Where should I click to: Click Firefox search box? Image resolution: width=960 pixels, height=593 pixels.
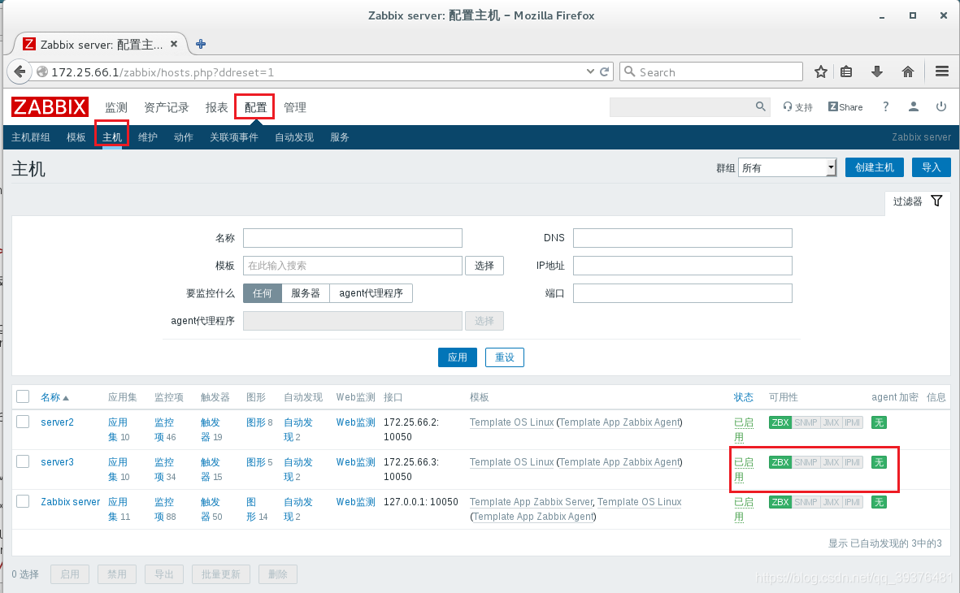pos(710,71)
